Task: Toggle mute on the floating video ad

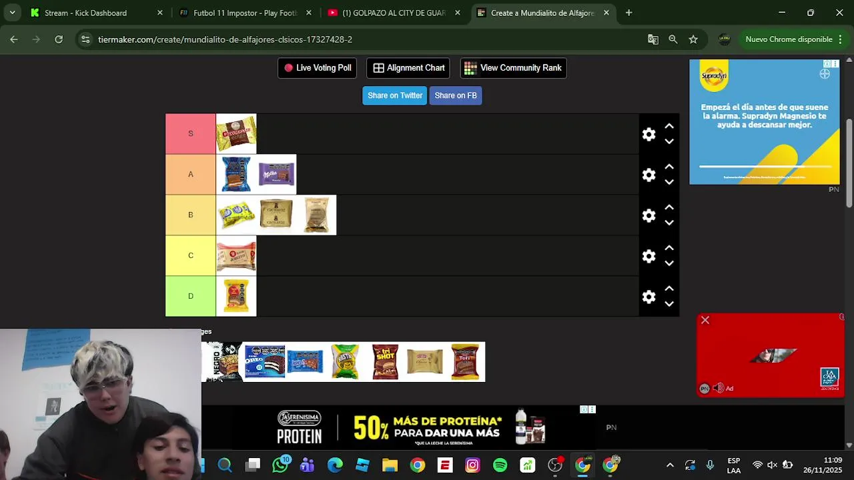Action: coord(718,388)
